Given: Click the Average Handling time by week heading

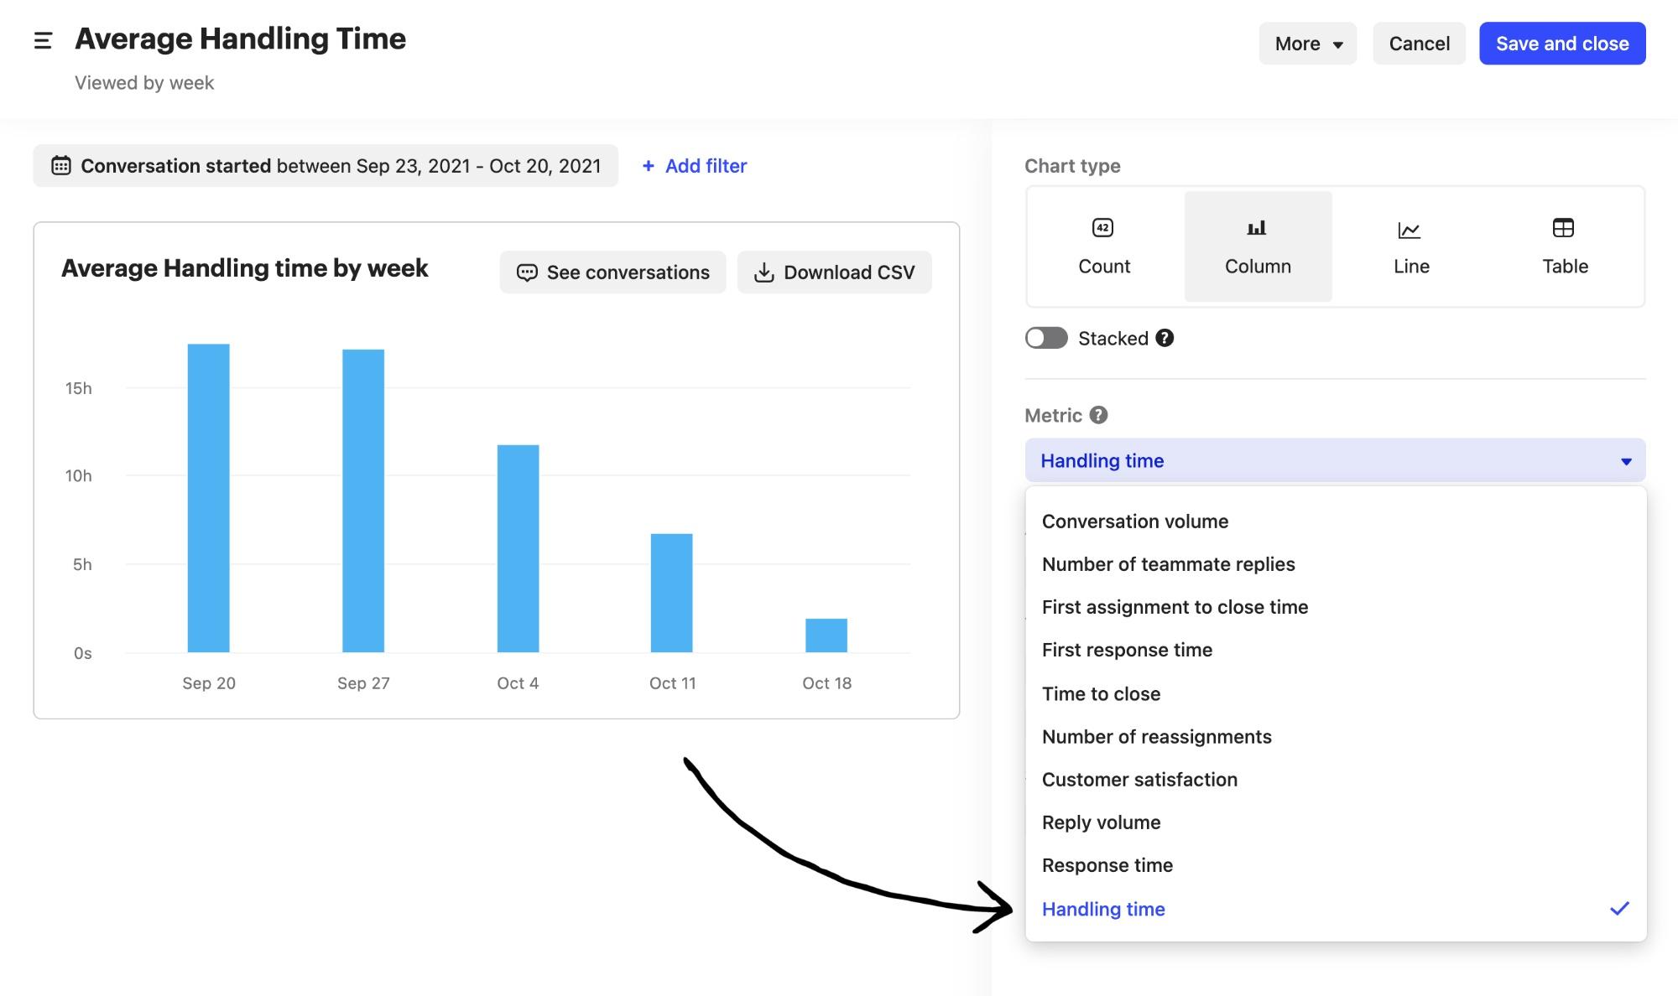Looking at the screenshot, I should 244,268.
